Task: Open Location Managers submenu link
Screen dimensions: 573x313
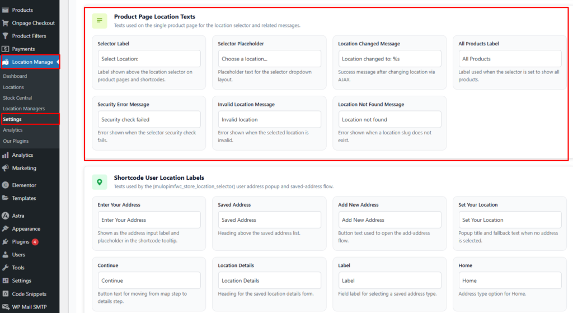Action: [x=24, y=109]
